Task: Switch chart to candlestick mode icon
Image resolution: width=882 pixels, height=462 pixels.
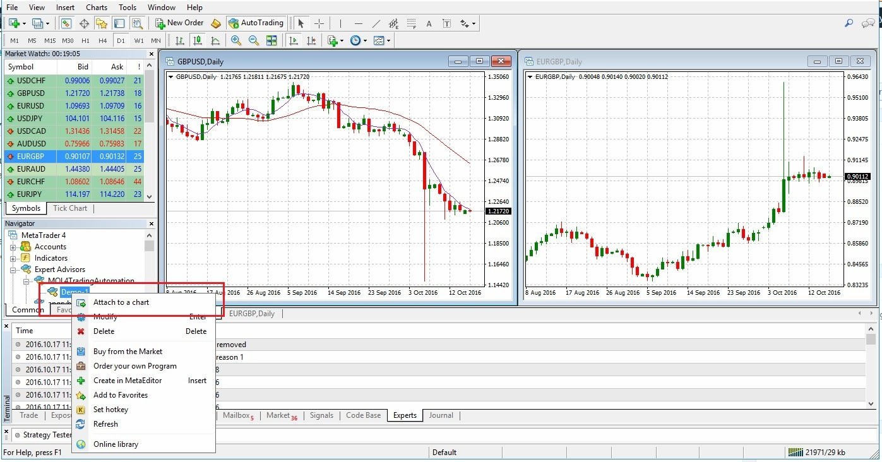Action: 198,40
